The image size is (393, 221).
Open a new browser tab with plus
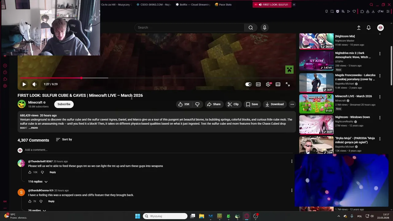(294, 5)
